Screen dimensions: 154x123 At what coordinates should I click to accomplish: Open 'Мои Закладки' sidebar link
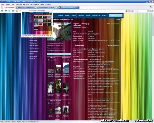(x=34, y=46)
